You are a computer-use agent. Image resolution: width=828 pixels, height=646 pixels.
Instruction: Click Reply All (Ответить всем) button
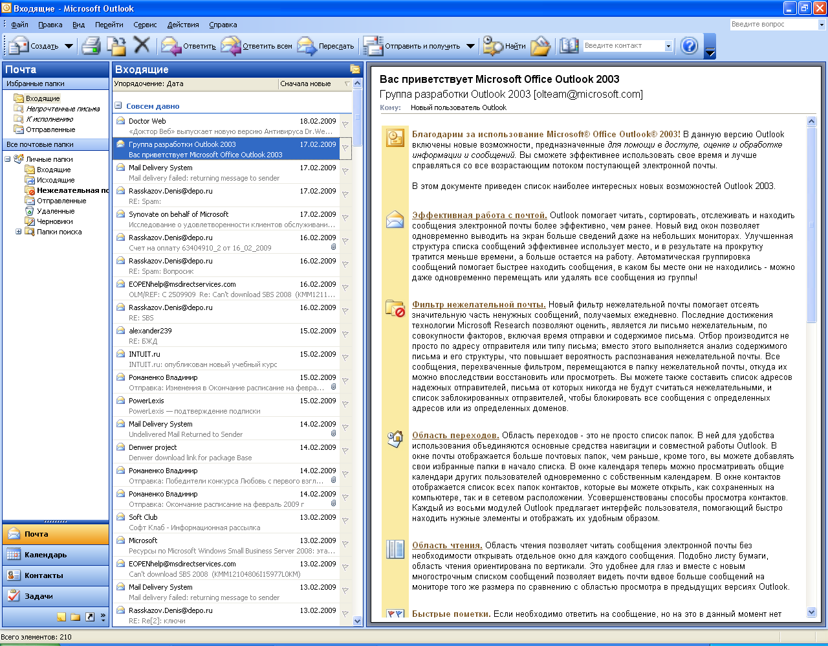click(x=257, y=46)
